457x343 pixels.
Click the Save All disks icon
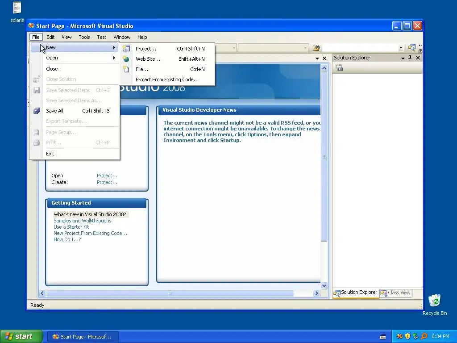pos(37,111)
